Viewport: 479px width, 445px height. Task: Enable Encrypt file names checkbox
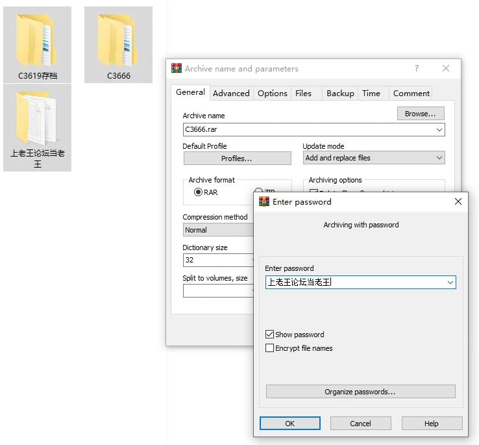(x=269, y=348)
